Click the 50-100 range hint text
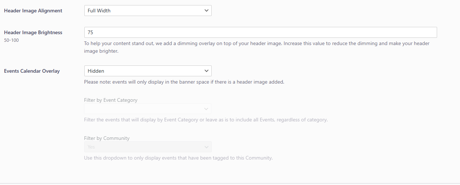The height and width of the screenshot is (185, 460). pos(11,40)
